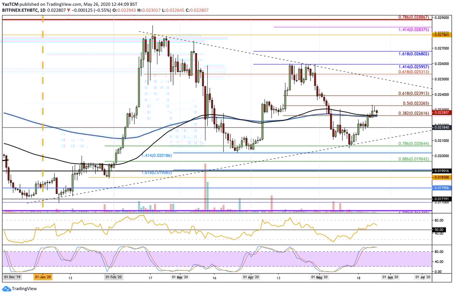Open the YazTCM publisher profile
The image size is (454, 295).
[10, 4]
